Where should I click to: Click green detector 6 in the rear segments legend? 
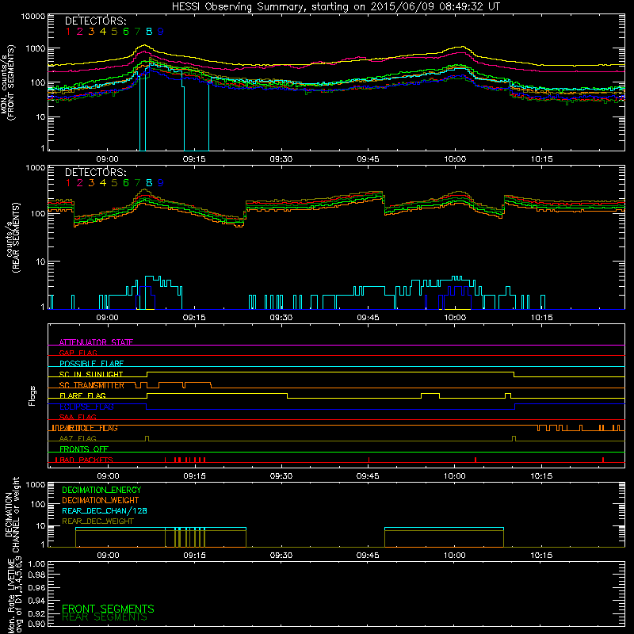(x=126, y=183)
